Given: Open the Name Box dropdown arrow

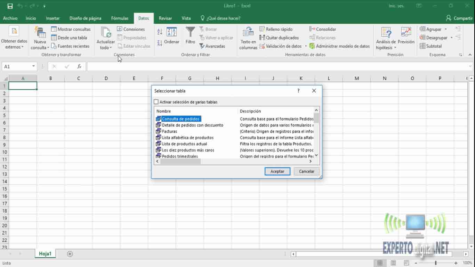Looking at the screenshot, I should (x=33, y=66).
